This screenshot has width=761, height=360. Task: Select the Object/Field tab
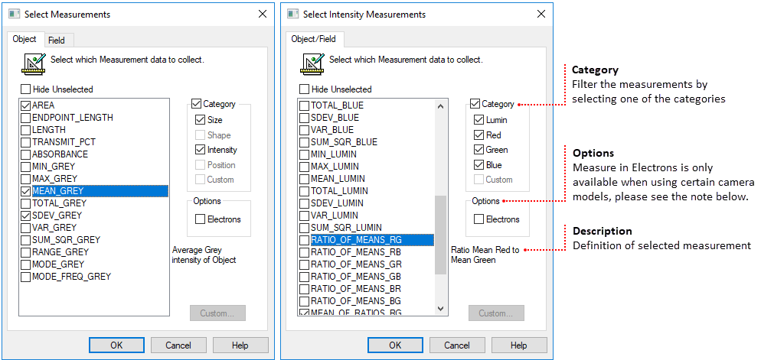pyautogui.click(x=313, y=39)
